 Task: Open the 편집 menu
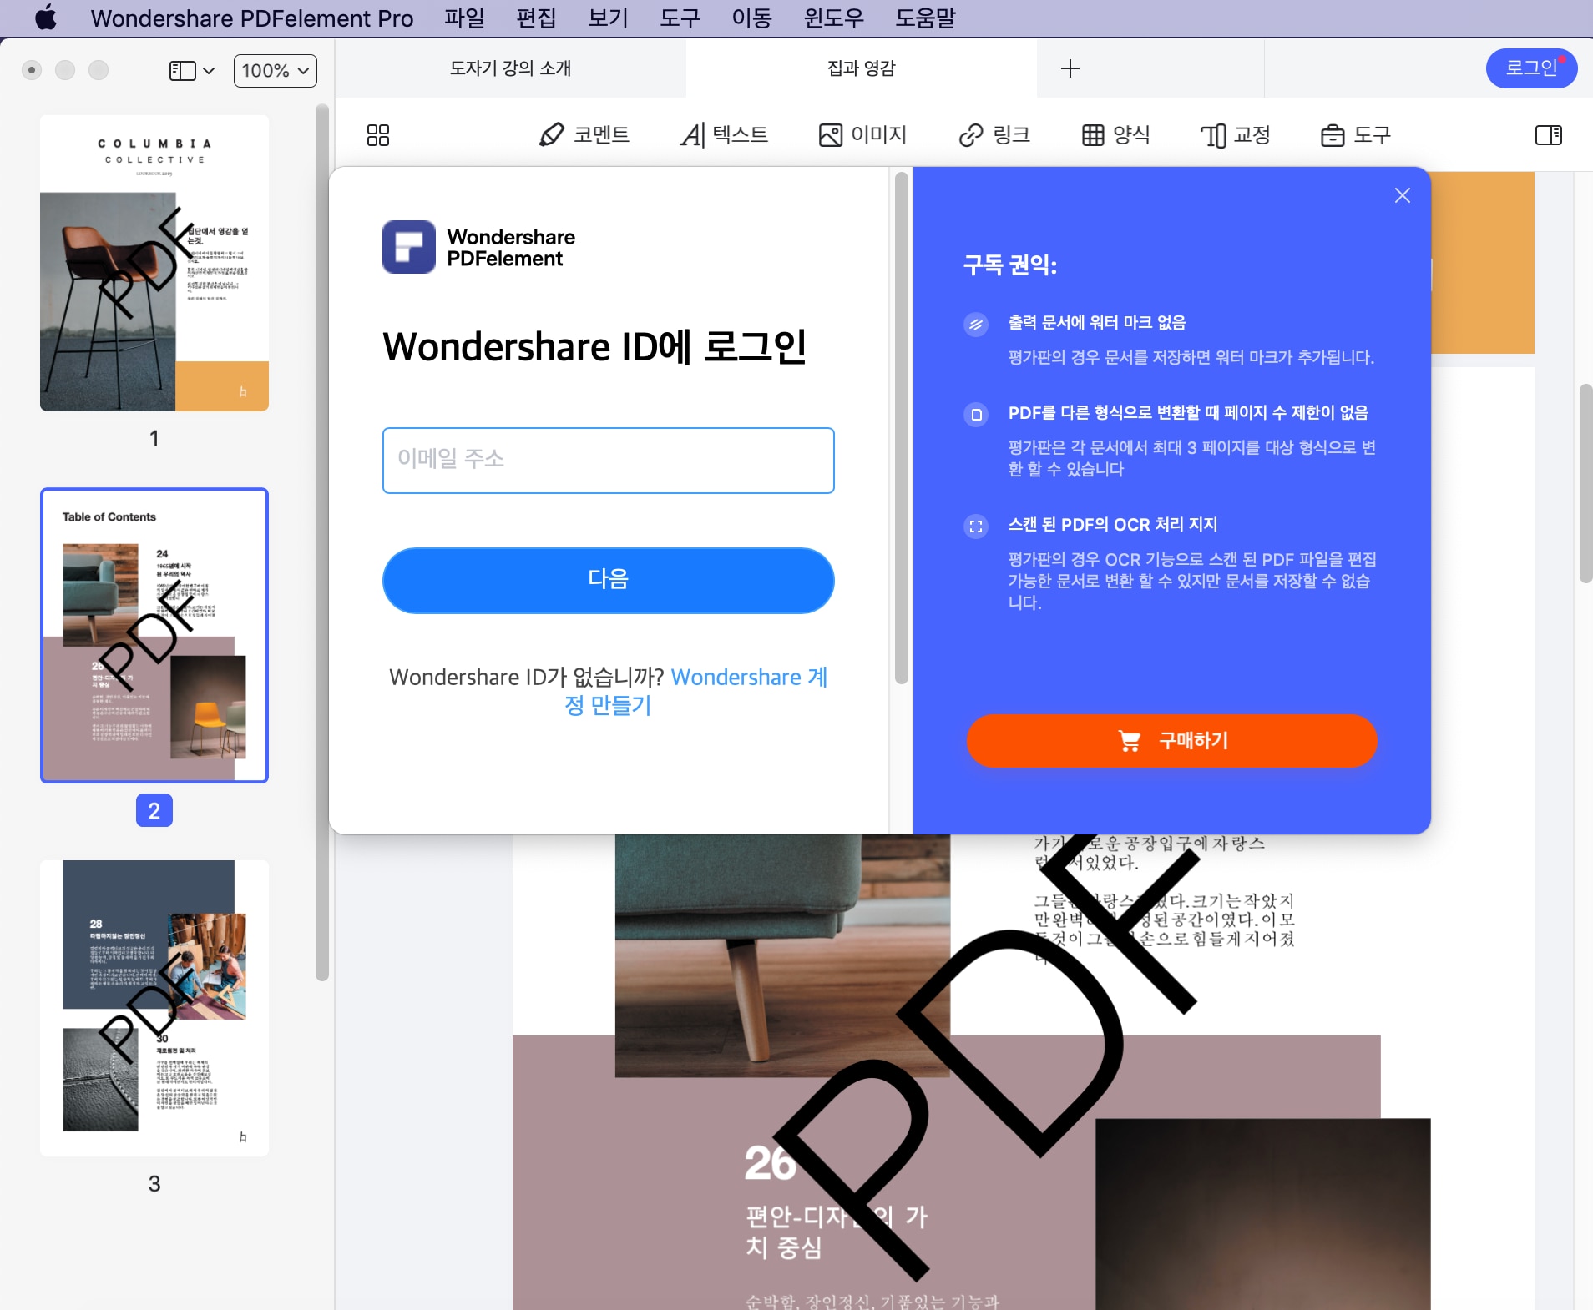[536, 18]
